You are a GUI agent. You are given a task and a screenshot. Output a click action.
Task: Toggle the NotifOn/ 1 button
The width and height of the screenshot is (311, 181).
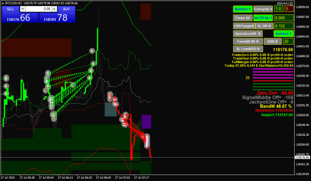(x=243, y=9)
